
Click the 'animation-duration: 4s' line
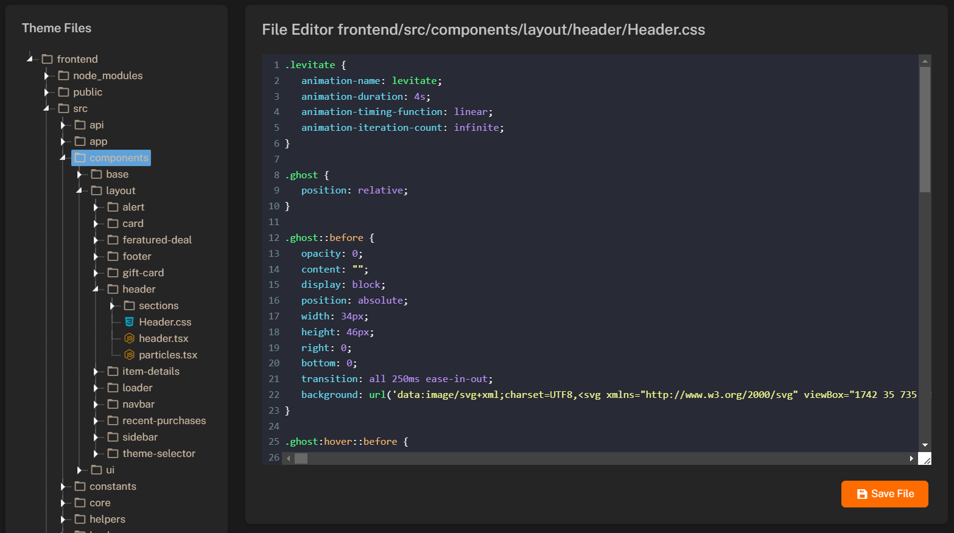[366, 96]
